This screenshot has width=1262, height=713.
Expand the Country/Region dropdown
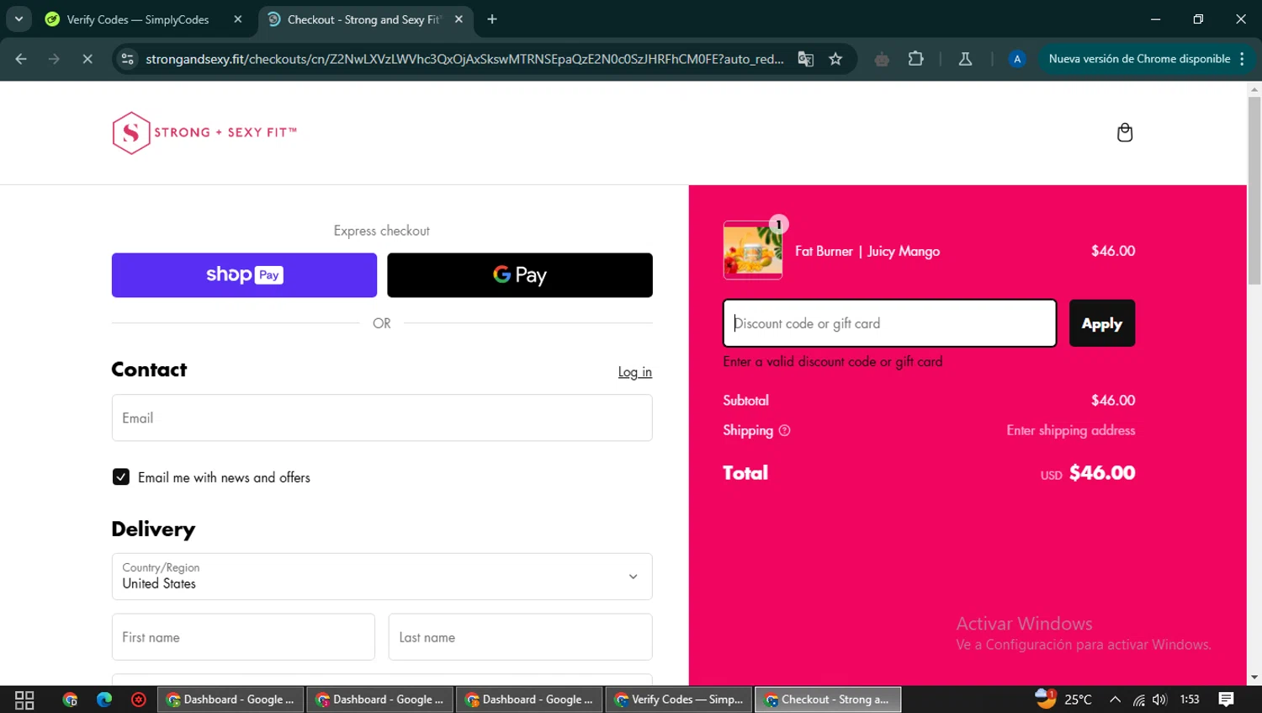click(x=382, y=577)
